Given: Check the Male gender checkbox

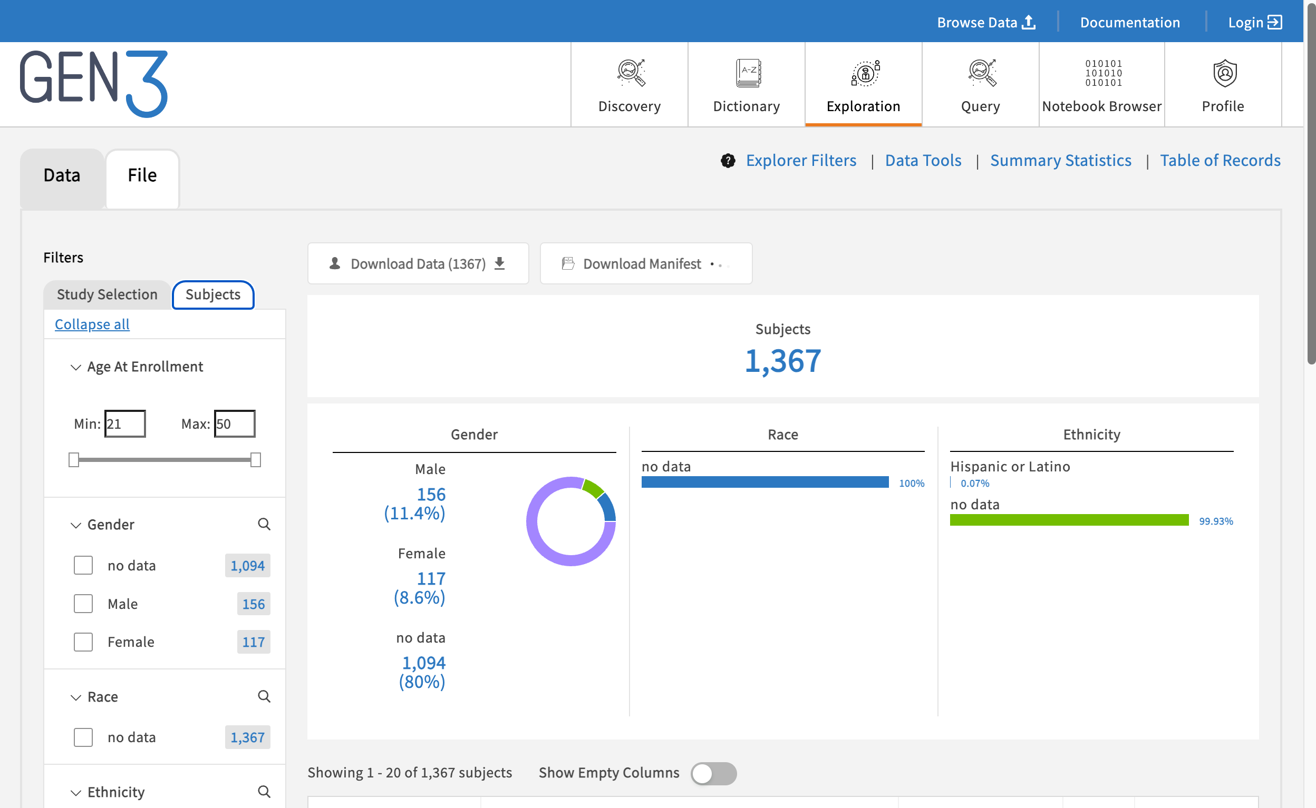Looking at the screenshot, I should 83,604.
